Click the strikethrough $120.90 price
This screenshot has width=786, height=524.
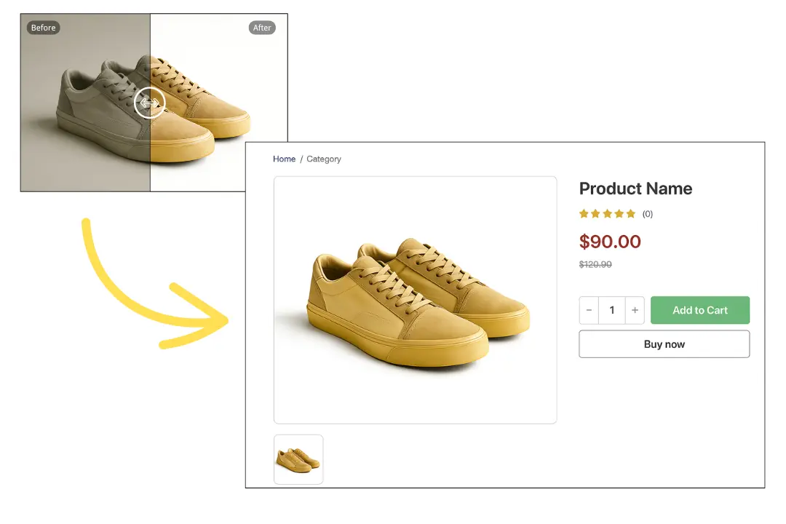pos(595,264)
